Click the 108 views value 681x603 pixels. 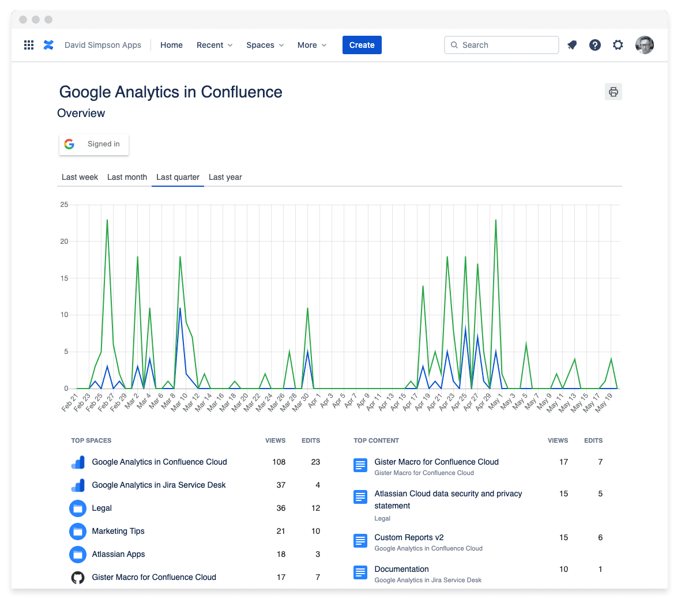[x=279, y=462]
